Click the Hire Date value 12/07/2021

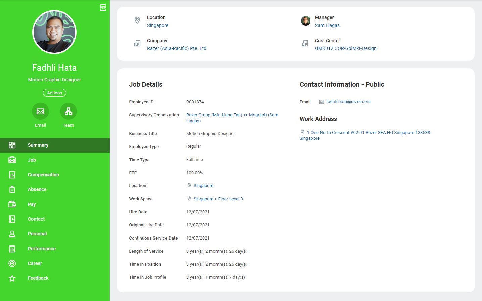(198, 212)
